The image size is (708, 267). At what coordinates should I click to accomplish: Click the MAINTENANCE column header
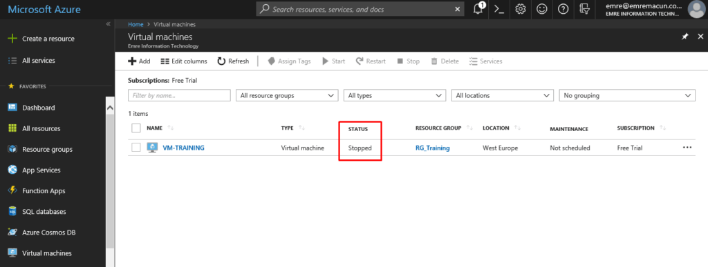(569, 129)
